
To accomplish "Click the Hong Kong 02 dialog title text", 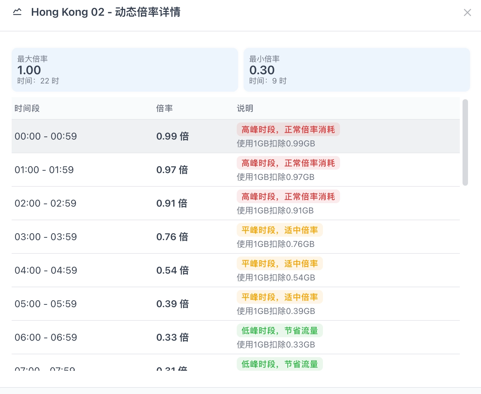I will 106,12.
